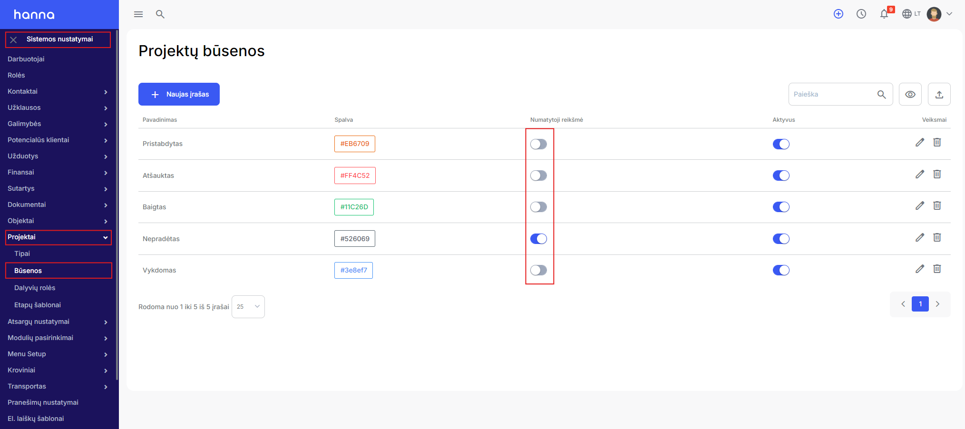Screen dimensions: 965x429
Task: Open the hamburger menu icon
Action: pyautogui.click(x=138, y=14)
